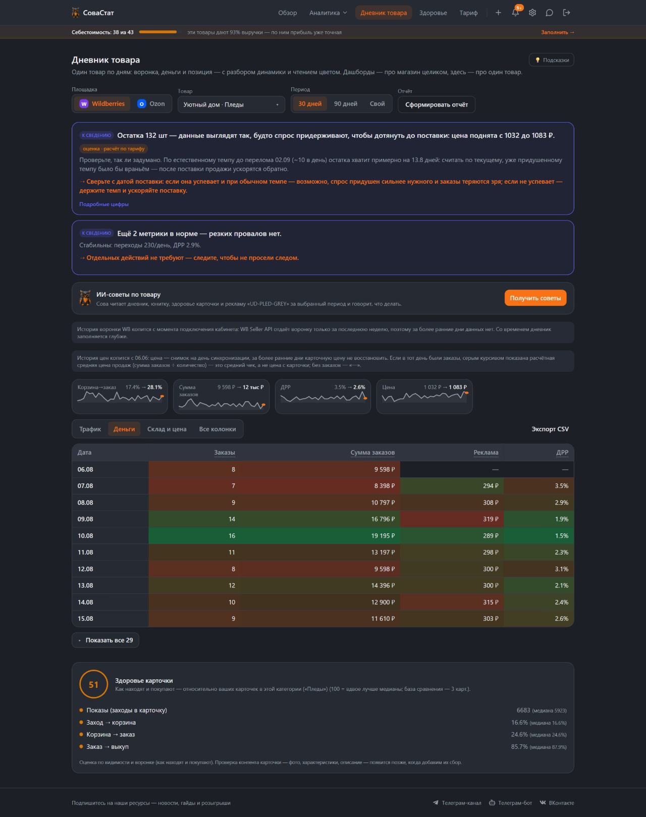Switch to the Трафик table tab
This screenshot has height=817, width=646.
click(x=90, y=429)
